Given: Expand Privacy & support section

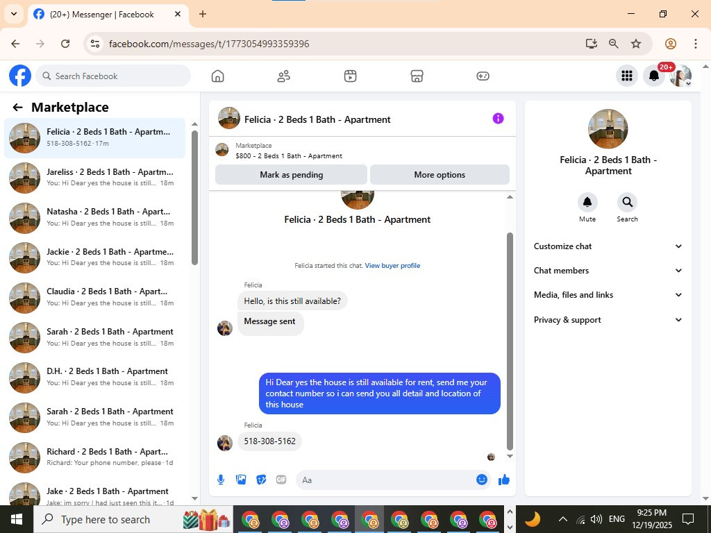Looking at the screenshot, I should [608, 319].
